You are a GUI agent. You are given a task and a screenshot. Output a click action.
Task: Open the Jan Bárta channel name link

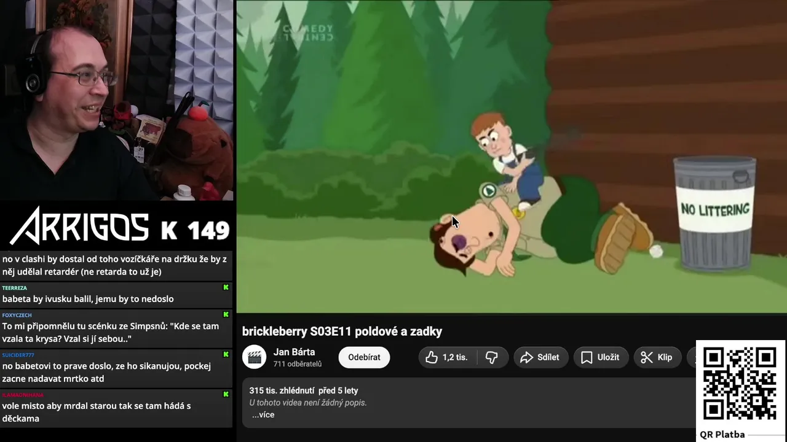[294, 352]
